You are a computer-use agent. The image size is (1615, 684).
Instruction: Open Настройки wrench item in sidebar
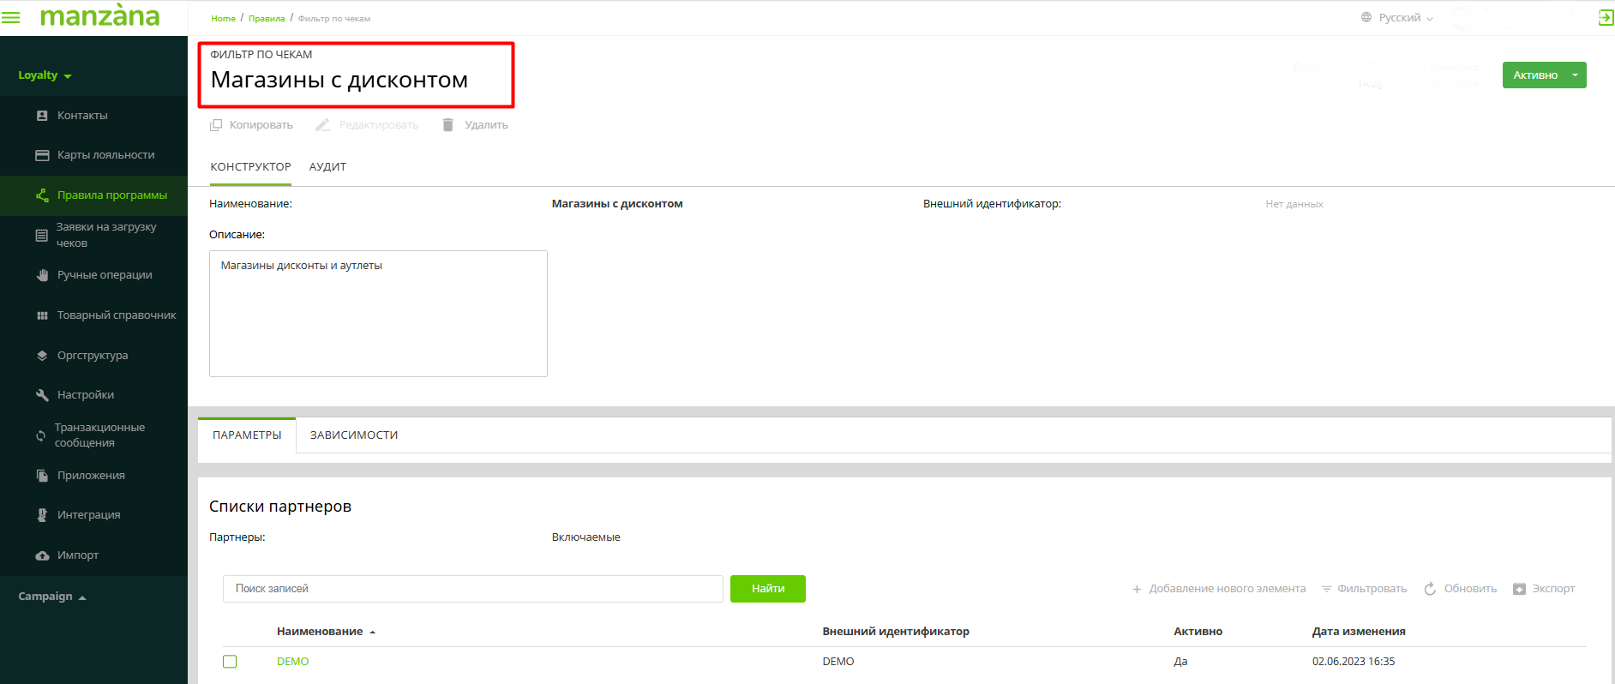(x=85, y=395)
